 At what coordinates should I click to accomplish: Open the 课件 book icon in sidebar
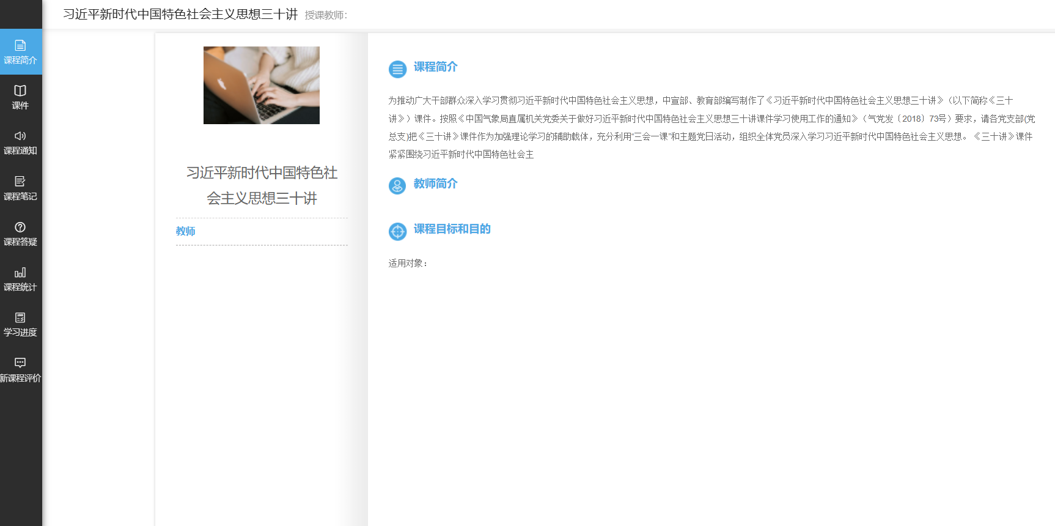coord(20,91)
